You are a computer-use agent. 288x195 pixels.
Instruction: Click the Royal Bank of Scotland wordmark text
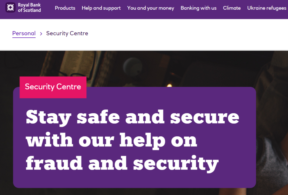click(29, 7)
